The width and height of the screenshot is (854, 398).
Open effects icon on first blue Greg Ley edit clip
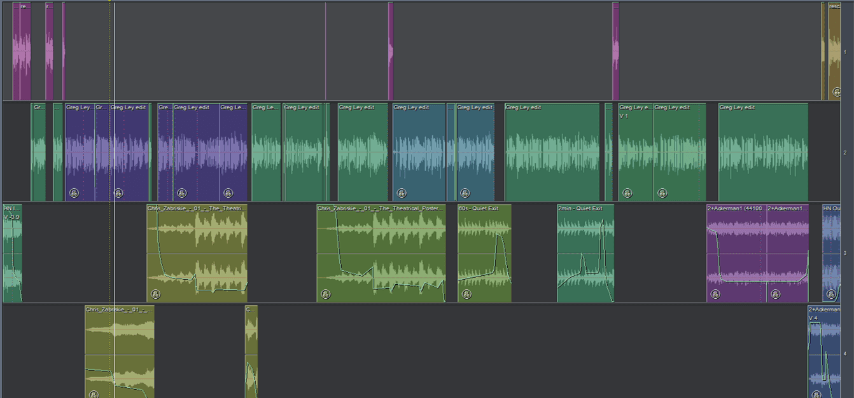click(401, 193)
